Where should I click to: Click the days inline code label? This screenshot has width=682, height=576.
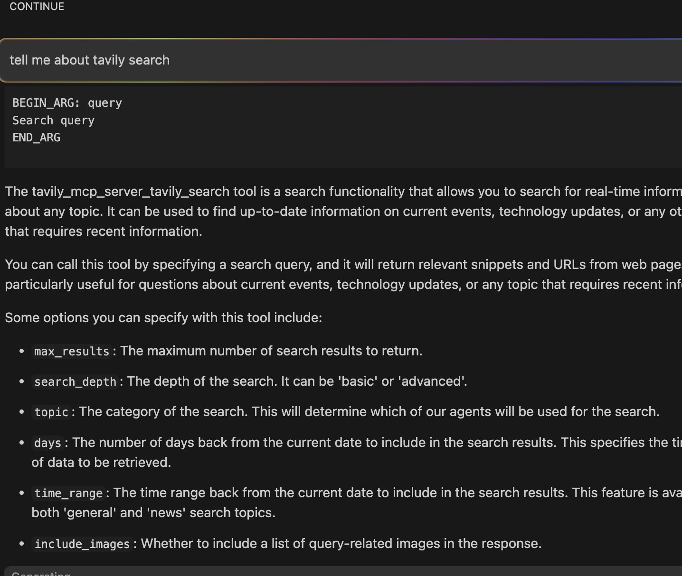(47, 443)
